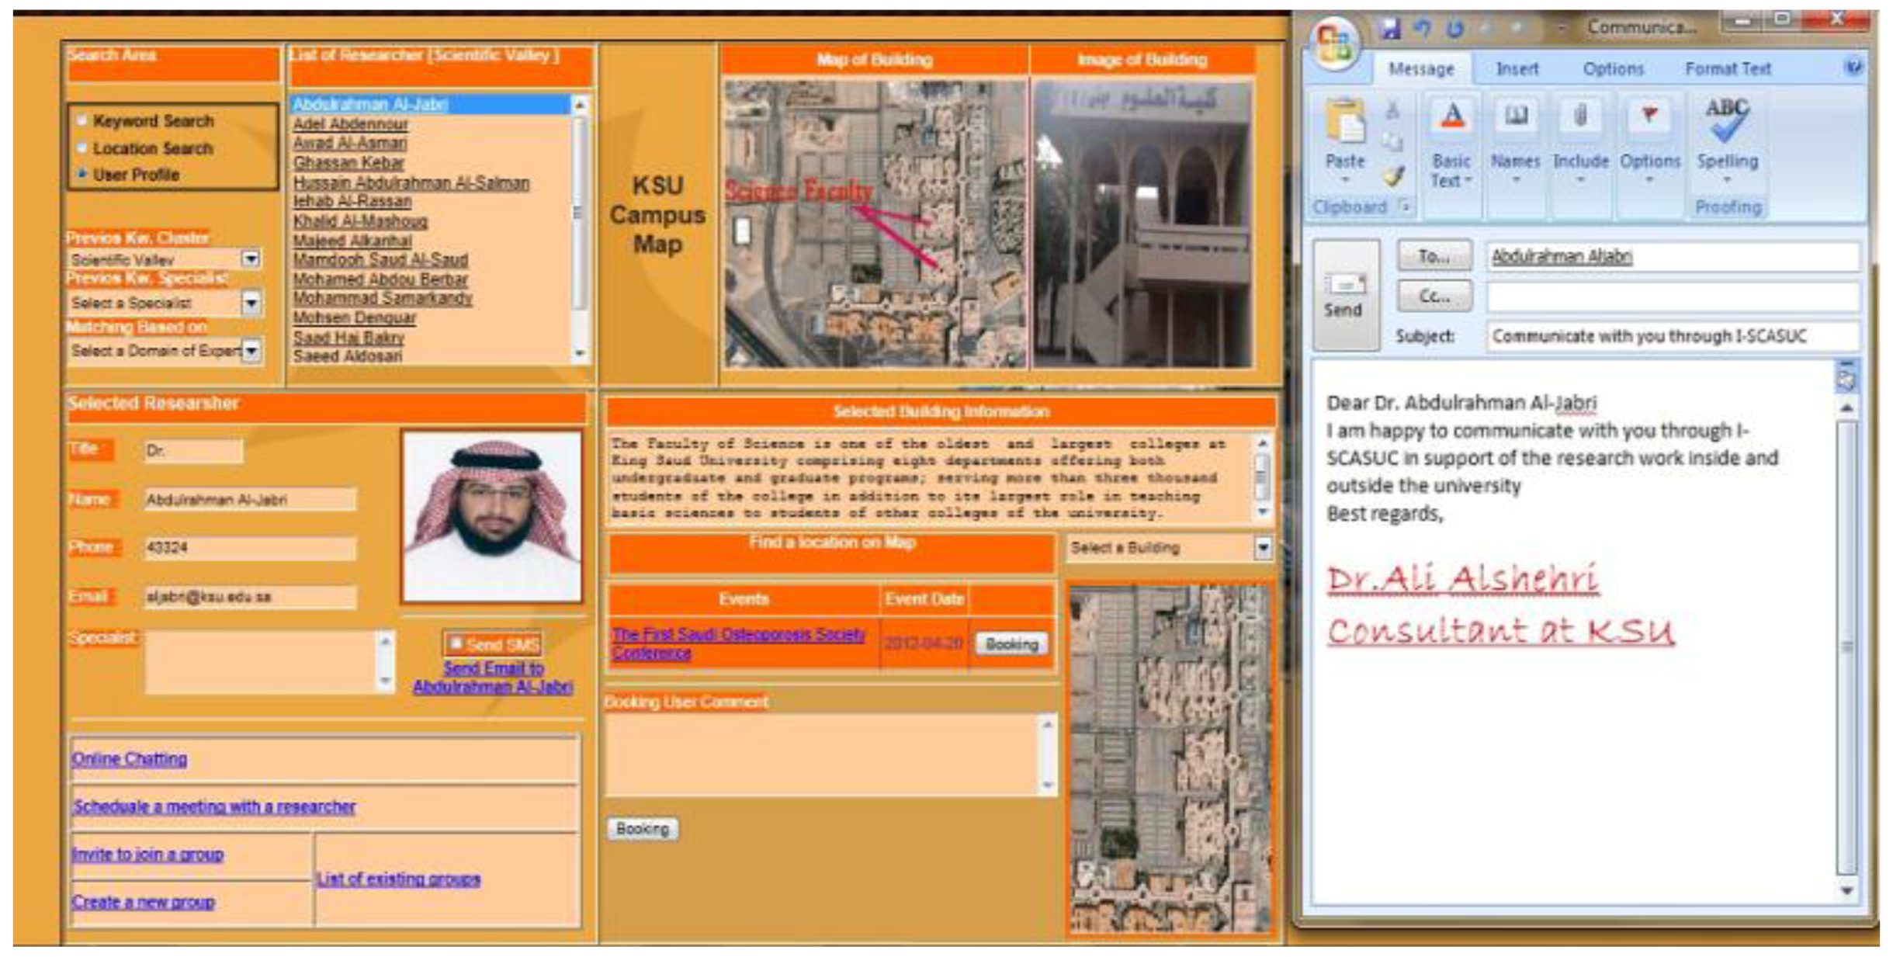Image resolution: width=1893 pixels, height=957 pixels.
Task: Open the ribbon Help icon
Action: (x=1853, y=68)
